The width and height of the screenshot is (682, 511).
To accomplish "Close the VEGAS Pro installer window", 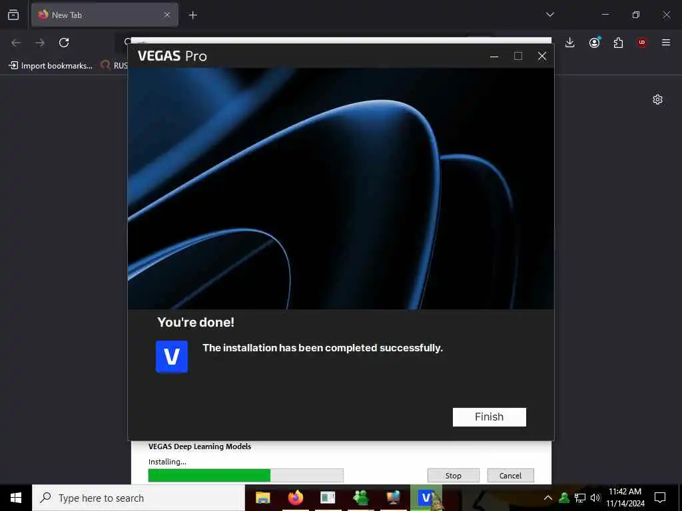I will [x=542, y=56].
